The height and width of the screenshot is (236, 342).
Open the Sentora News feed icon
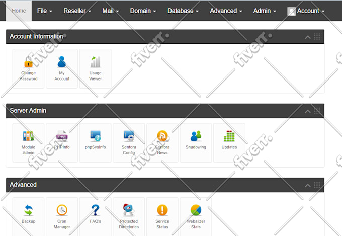tap(162, 136)
